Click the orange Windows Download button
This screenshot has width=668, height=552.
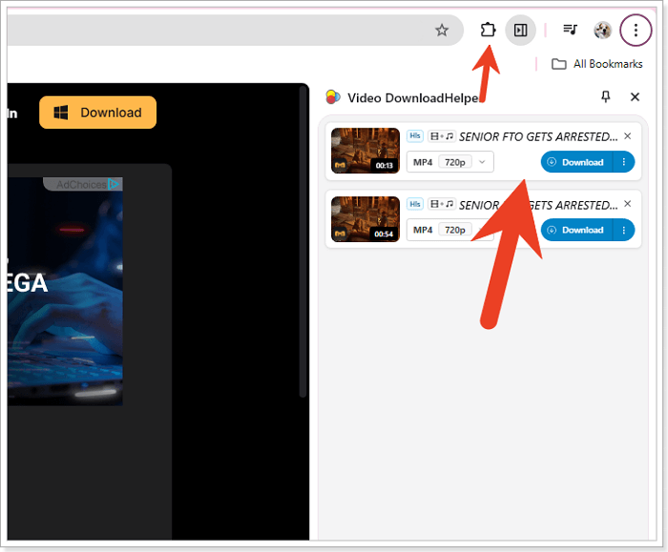pos(97,112)
